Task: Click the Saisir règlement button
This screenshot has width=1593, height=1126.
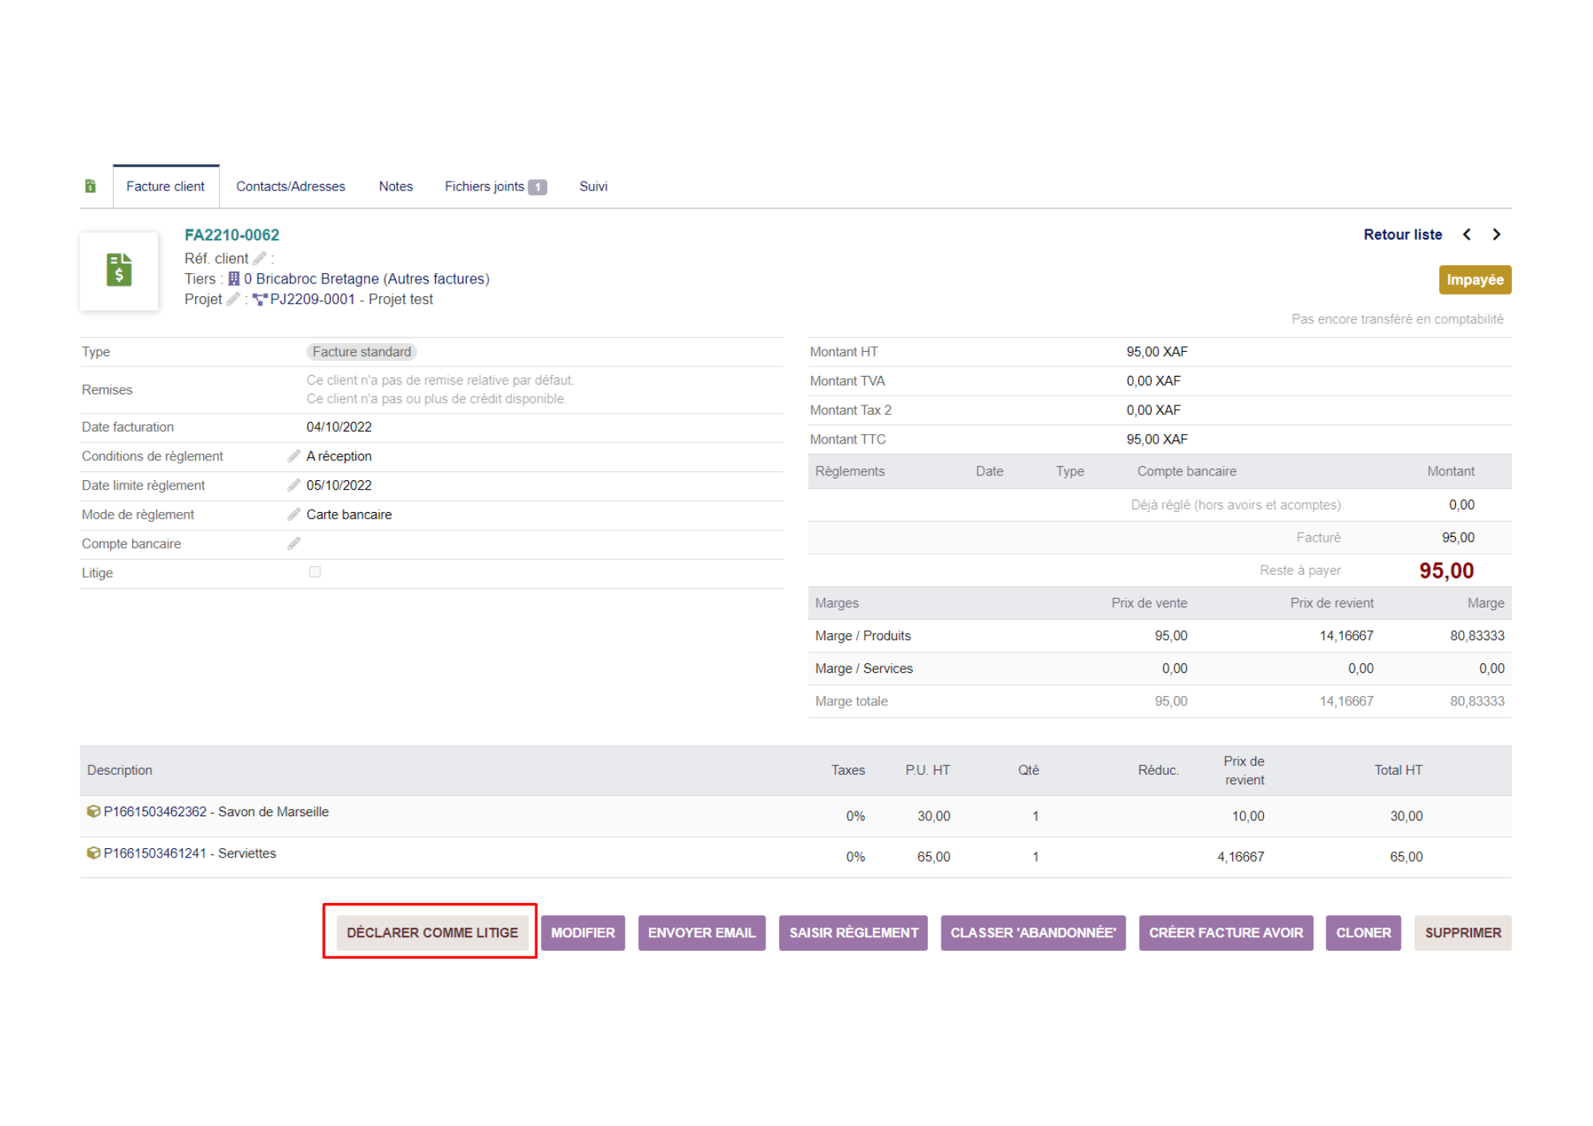Action: (x=853, y=932)
